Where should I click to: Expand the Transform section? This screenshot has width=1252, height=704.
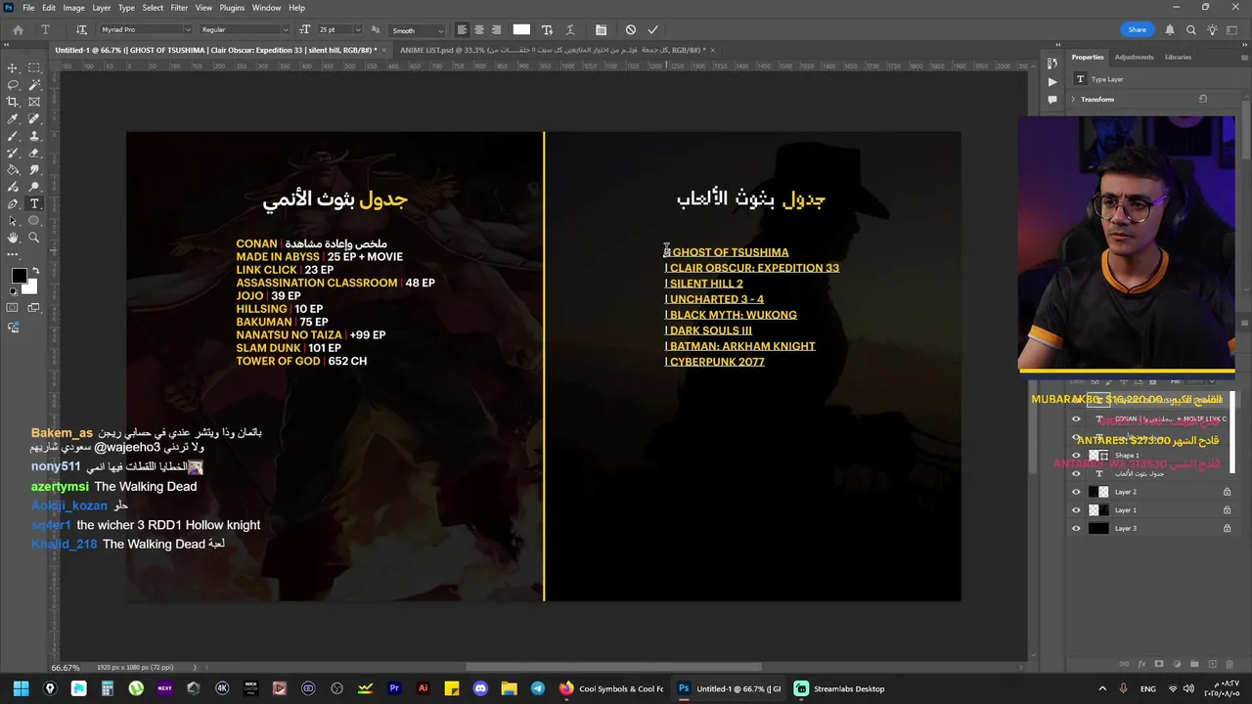click(1073, 99)
